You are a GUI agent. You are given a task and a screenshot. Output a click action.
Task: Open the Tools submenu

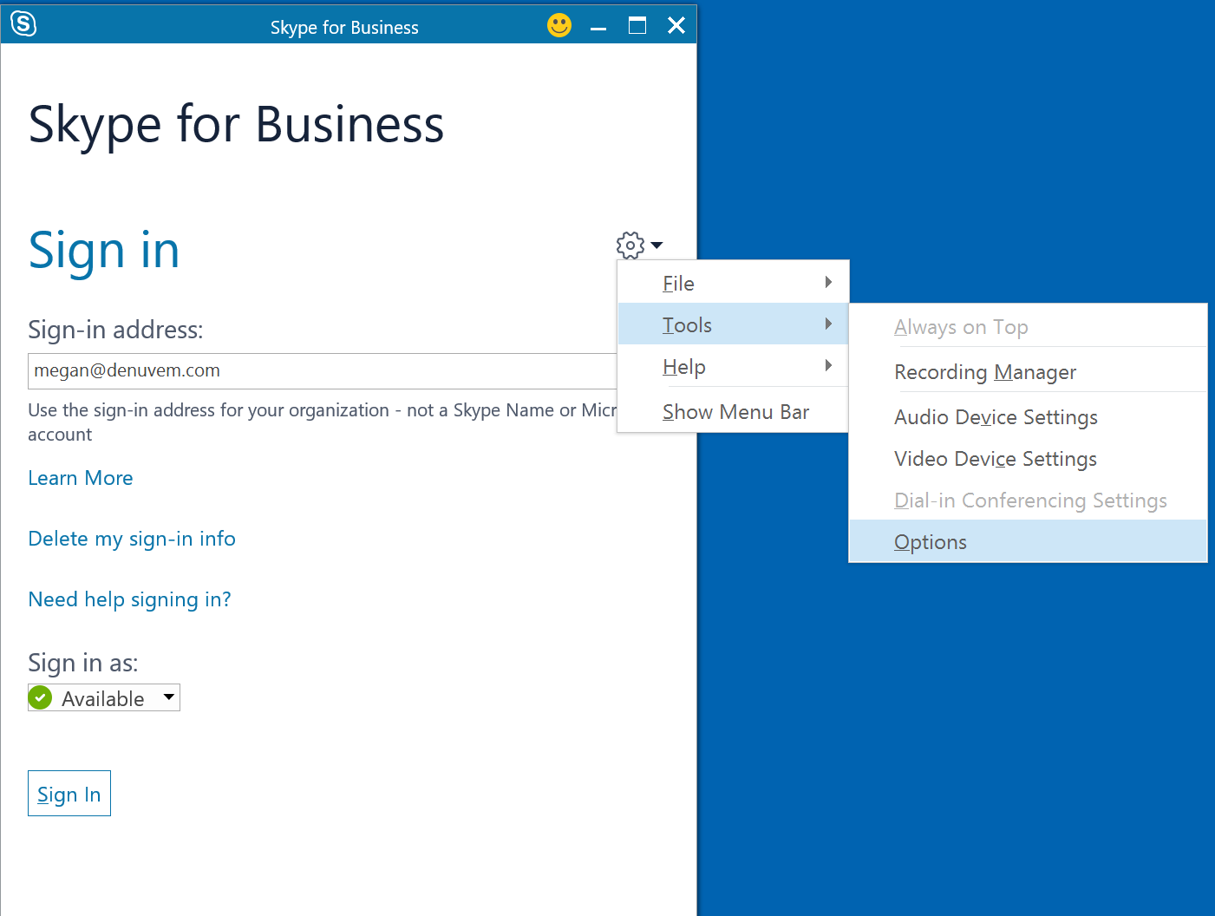(x=733, y=324)
